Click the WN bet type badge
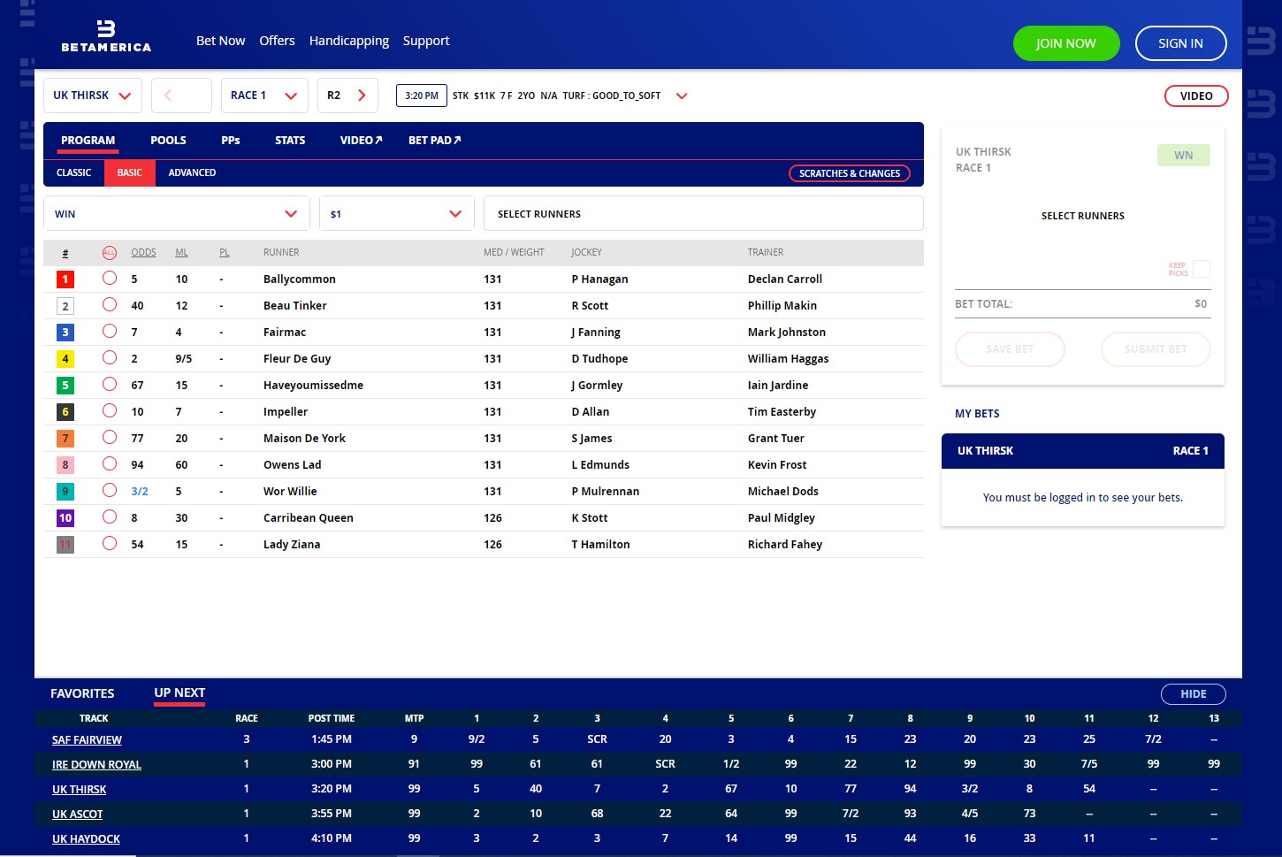The image size is (1282, 857). [1184, 156]
